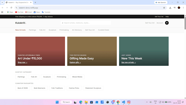Open the apps grid in bookmarks bar

pos(2,12)
